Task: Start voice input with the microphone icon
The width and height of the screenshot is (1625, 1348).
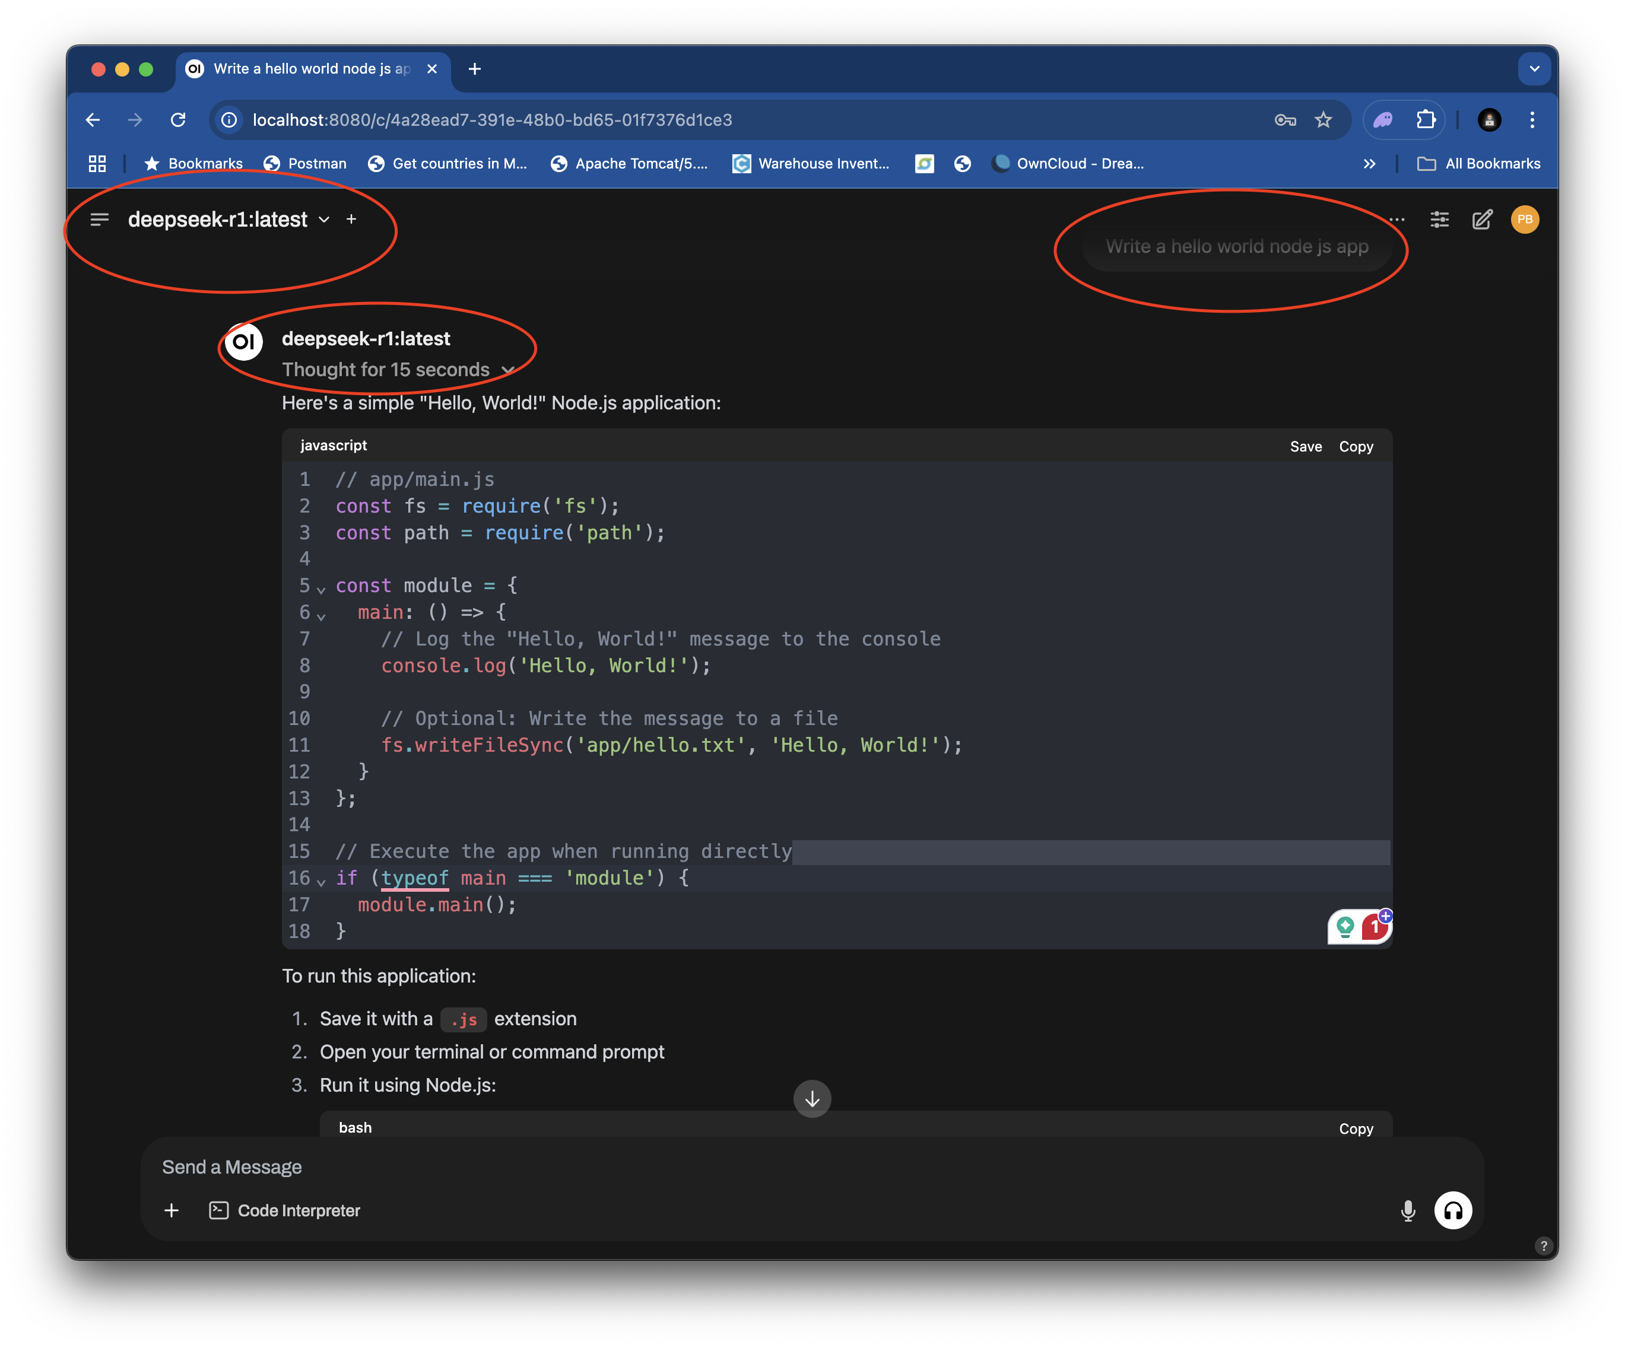Action: [1408, 1210]
